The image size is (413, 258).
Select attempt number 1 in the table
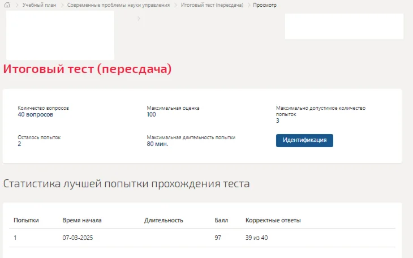(15, 238)
